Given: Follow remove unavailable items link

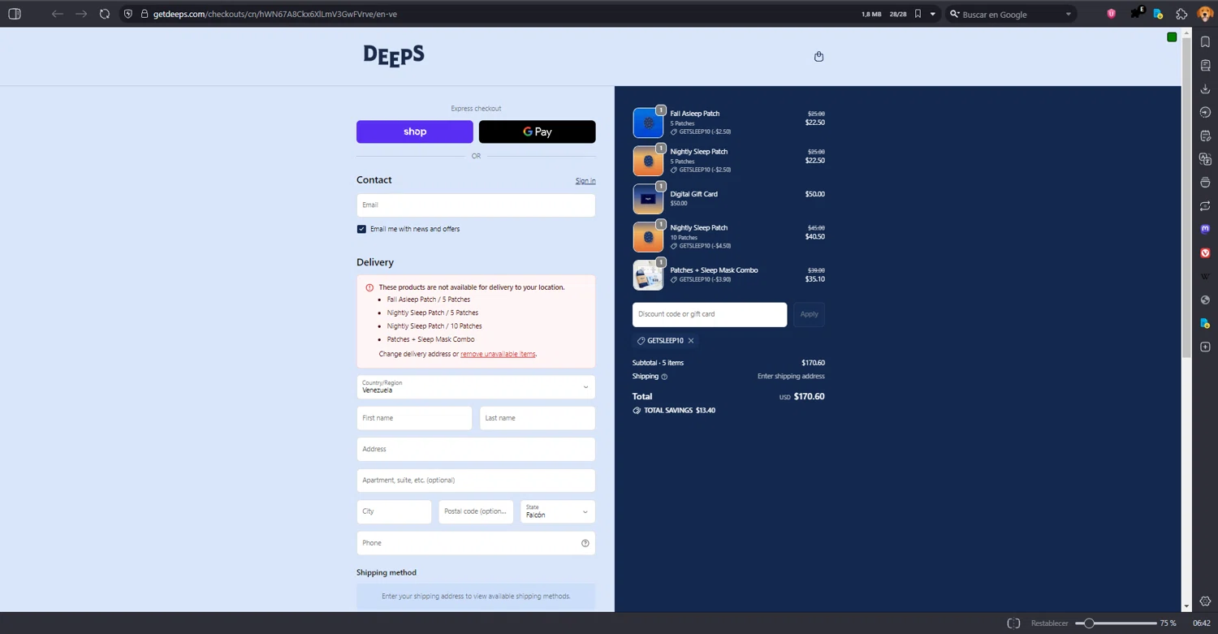Looking at the screenshot, I should coord(498,354).
